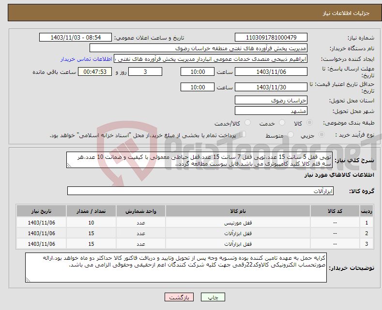This screenshot has height=310, width=382.
Task: Toggle the اسناد خزانه اسلامی payment checkbox
Action: coord(243,134)
